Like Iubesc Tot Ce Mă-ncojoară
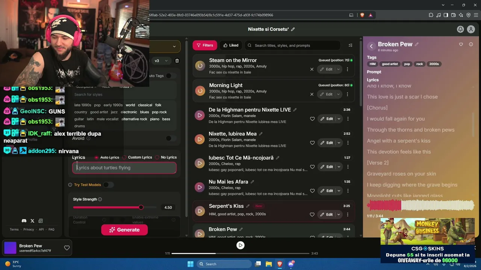This screenshot has height=270, width=481. pos(312,167)
